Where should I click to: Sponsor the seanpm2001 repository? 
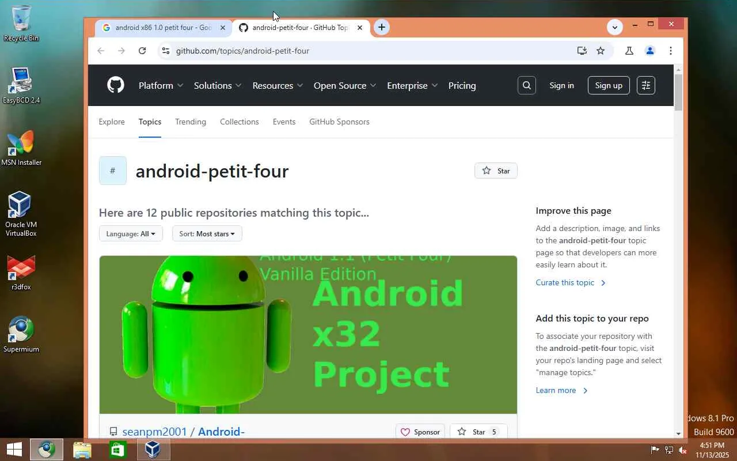(x=420, y=432)
